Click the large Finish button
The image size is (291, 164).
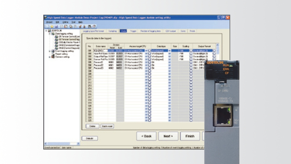pos(190,136)
